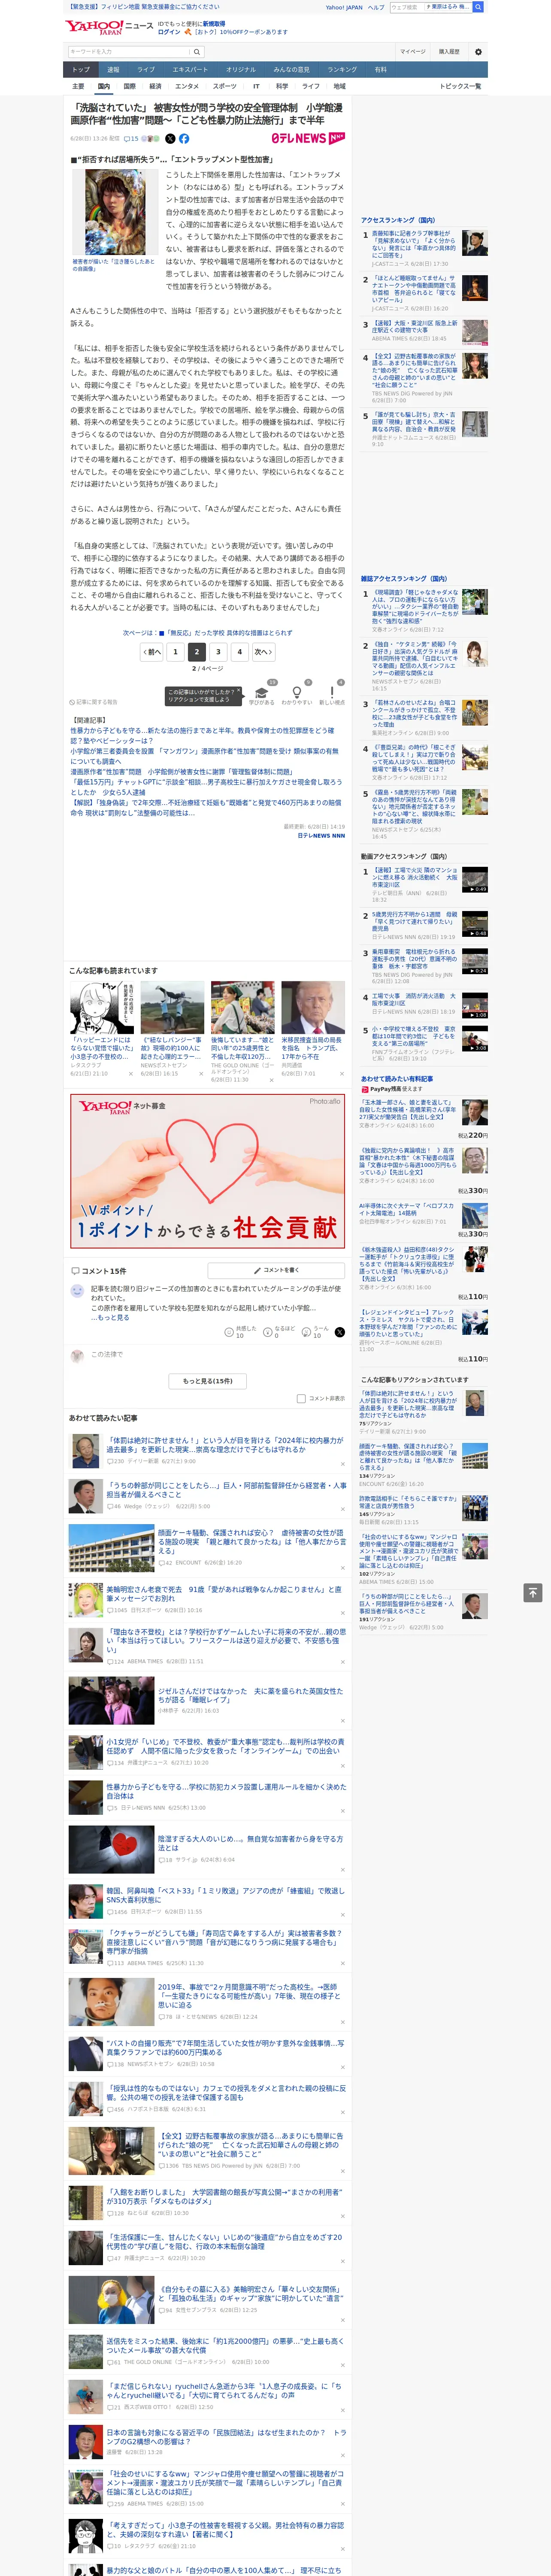Open the ランキング navigation tab

342,70
